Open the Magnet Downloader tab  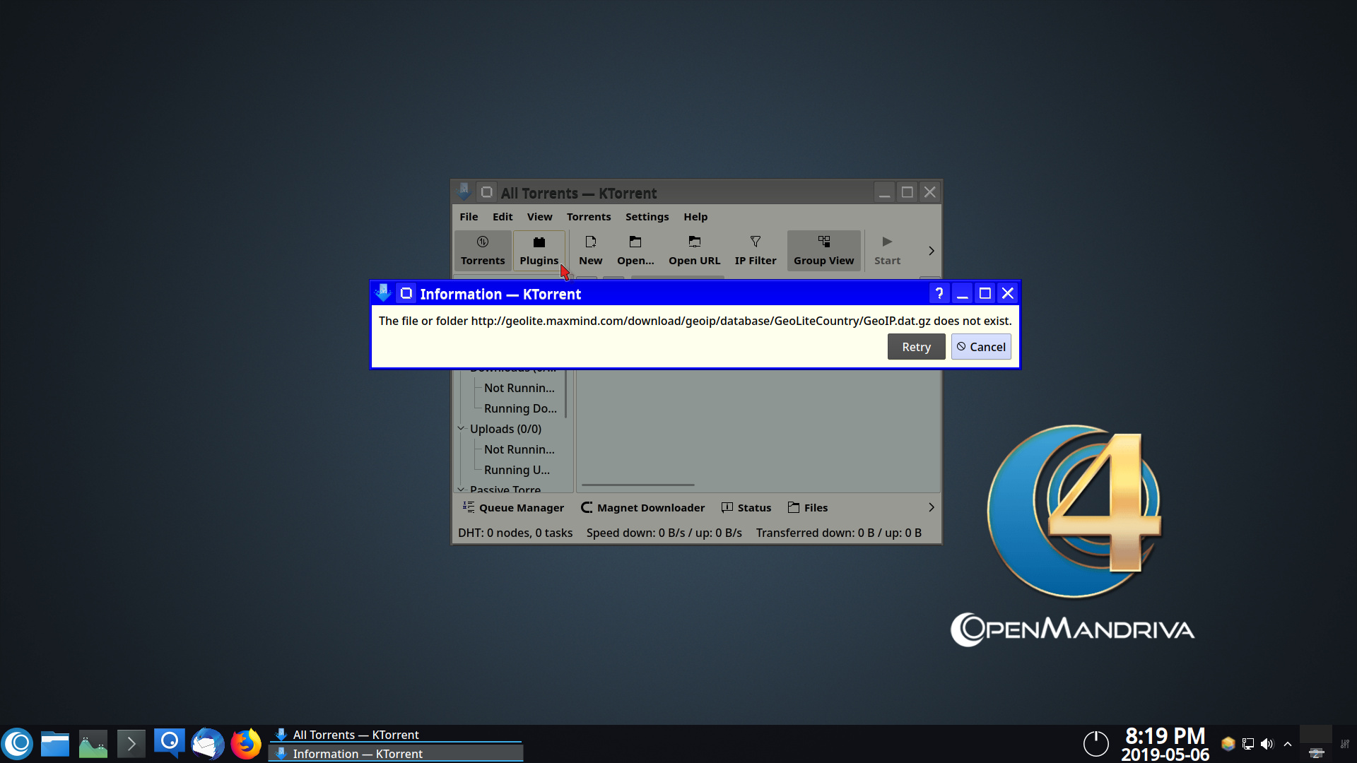point(642,507)
